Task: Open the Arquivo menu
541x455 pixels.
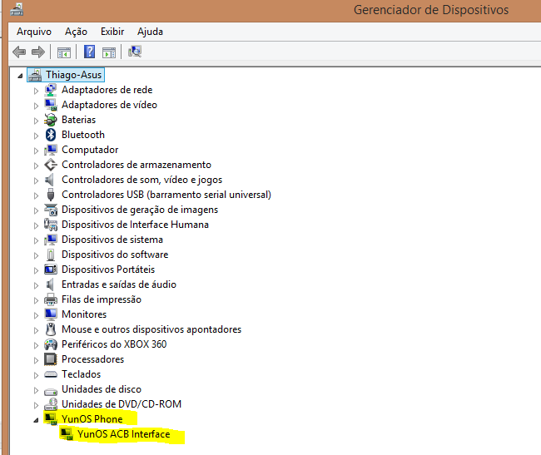Action: 34,32
